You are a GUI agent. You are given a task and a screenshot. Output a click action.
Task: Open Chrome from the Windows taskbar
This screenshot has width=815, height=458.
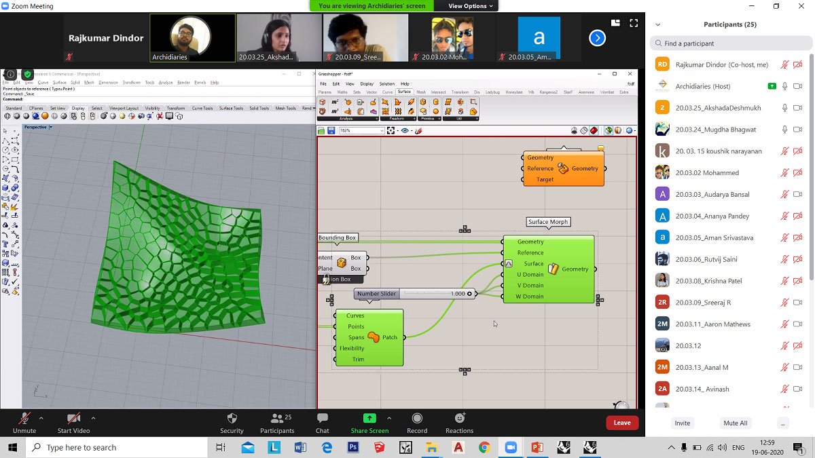[x=484, y=447]
